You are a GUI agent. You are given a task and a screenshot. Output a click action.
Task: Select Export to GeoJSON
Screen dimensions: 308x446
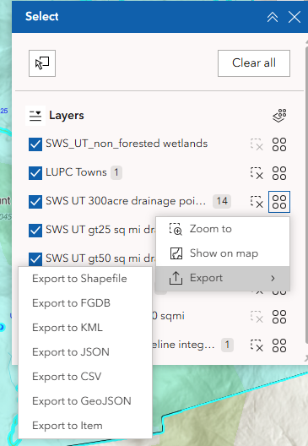coord(85,401)
